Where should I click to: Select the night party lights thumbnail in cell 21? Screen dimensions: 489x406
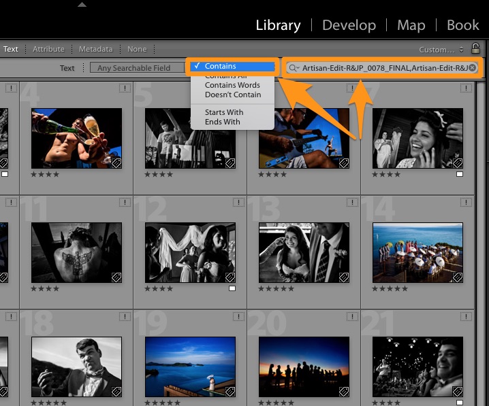coord(418,367)
